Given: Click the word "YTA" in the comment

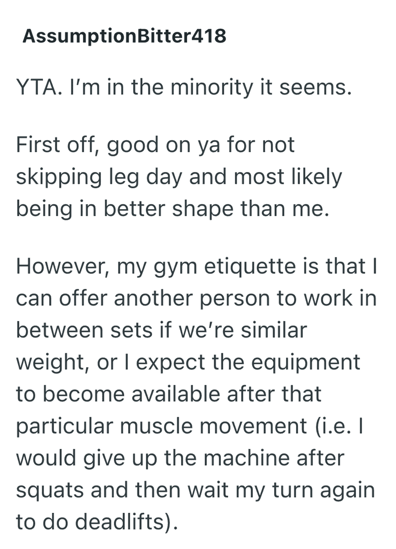Looking at the screenshot, I should 36,88.
